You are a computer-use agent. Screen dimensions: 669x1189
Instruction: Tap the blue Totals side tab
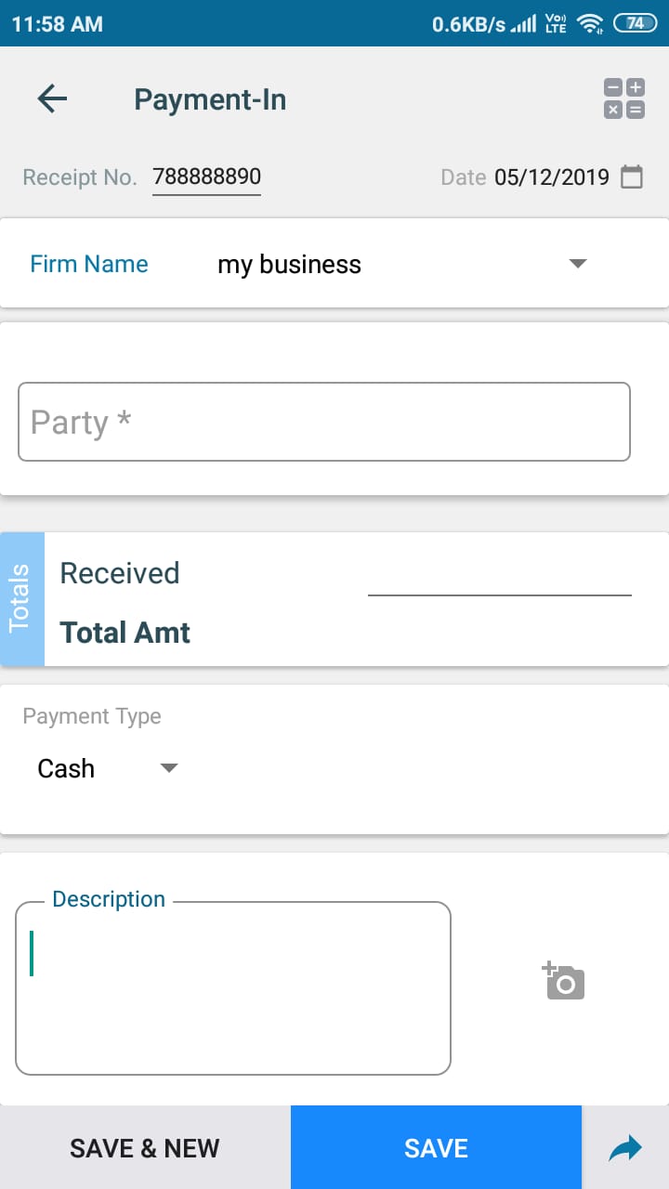(x=22, y=598)
